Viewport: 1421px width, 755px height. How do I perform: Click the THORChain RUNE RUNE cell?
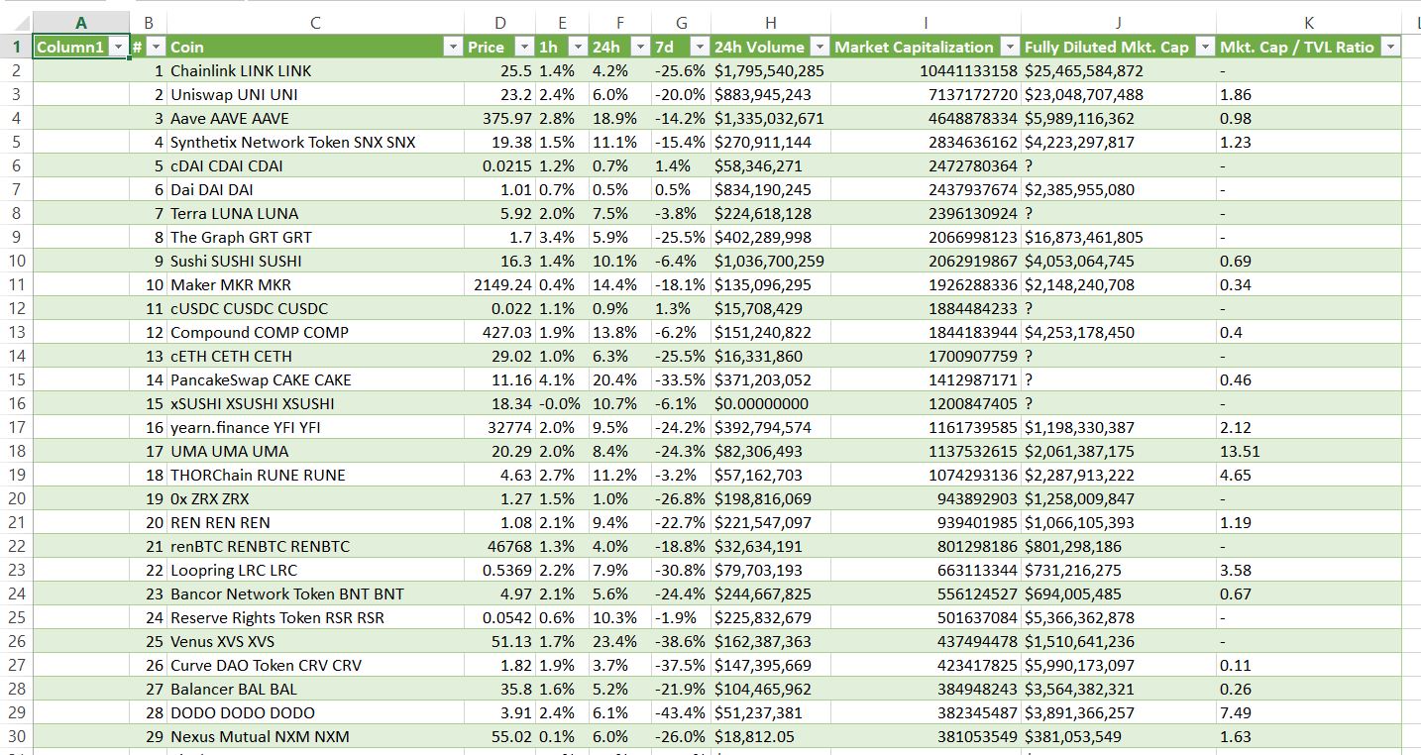[x=315, y=475]
